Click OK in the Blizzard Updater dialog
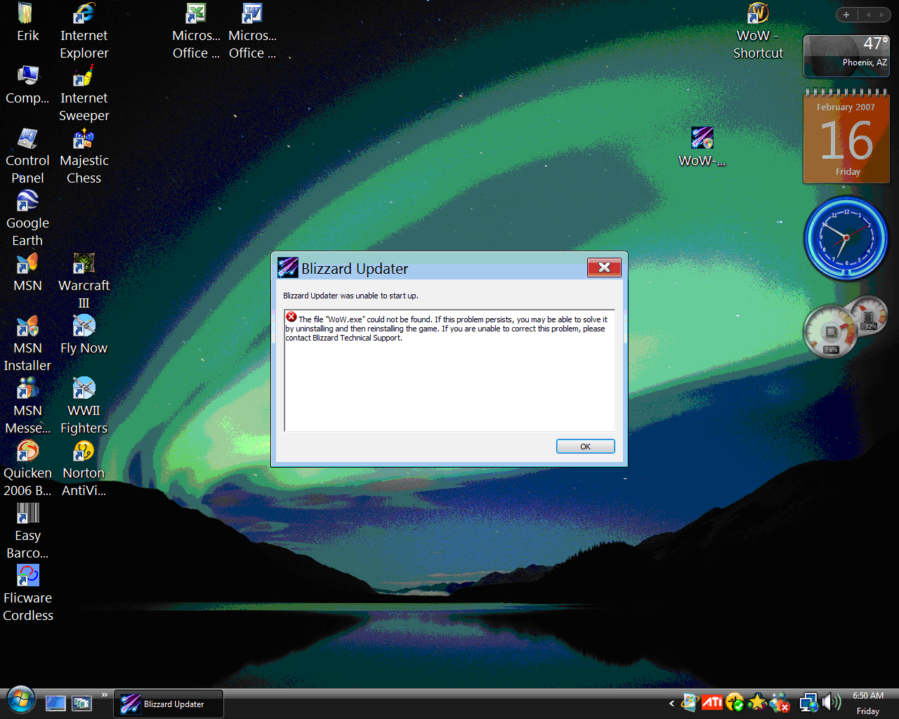Viewport: 899px width, 719px height. 585,447
